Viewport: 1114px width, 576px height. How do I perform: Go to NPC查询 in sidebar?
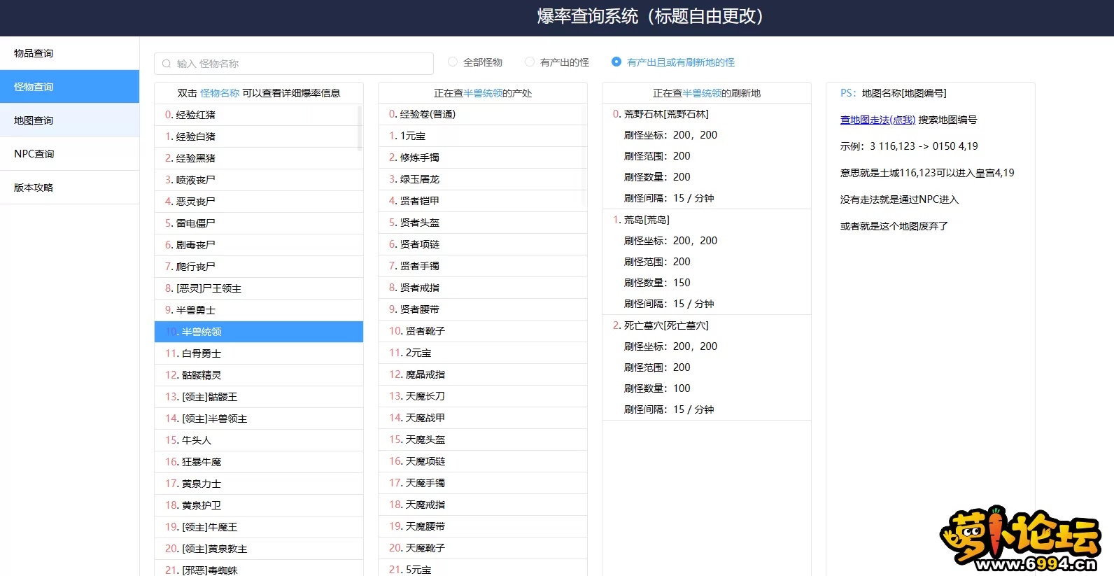click(x=69, y=154)
